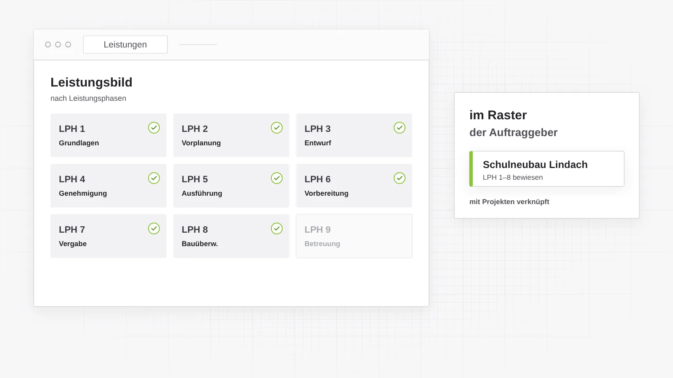
Task: Open the Leistungen tab
Action: (x=125, y=45)
